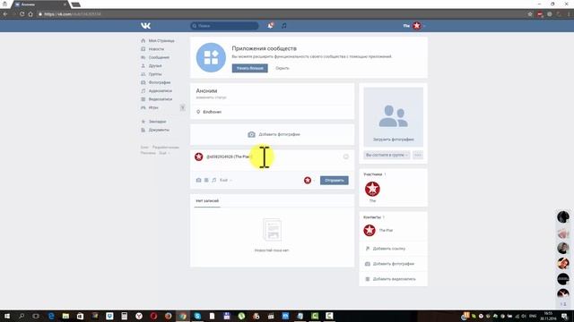Viewport: 574px width, 322px height.
Task: Click the counter badge beside Игры
Action: coord(182,107)
